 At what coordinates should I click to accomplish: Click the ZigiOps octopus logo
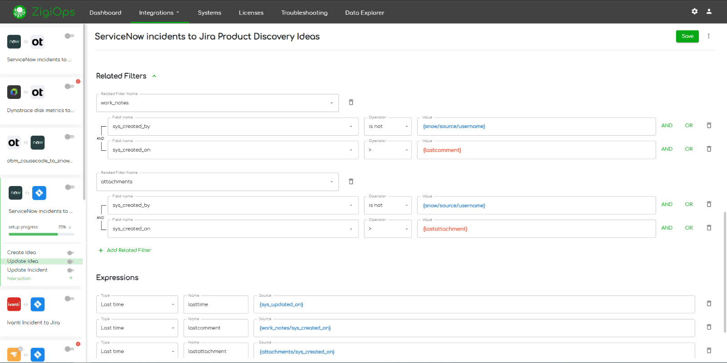click(20, 12)
